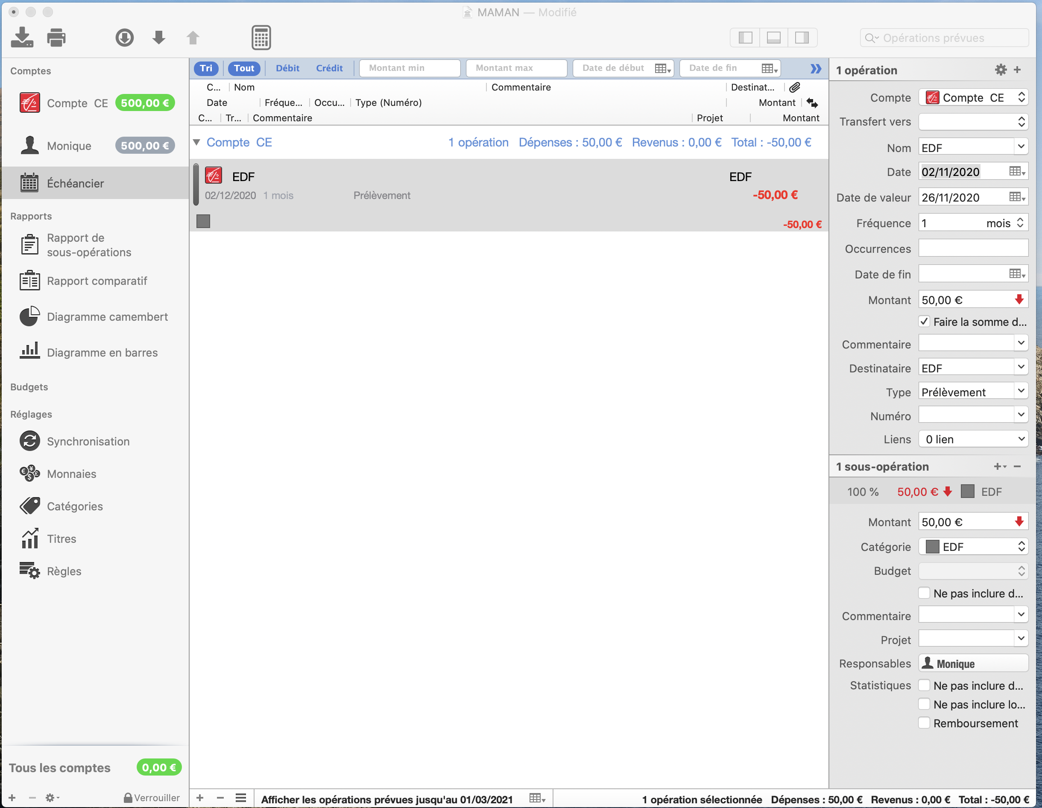Click the calculator icon in toolbar
This screenshot has height=808, width=1042.
tap(260, 37)
